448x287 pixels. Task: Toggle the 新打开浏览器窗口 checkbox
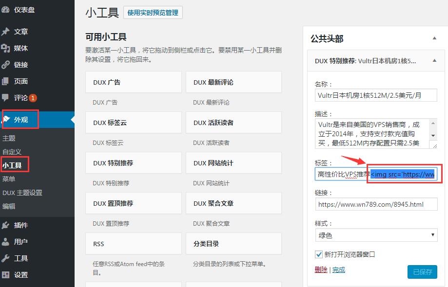point(319,254)
